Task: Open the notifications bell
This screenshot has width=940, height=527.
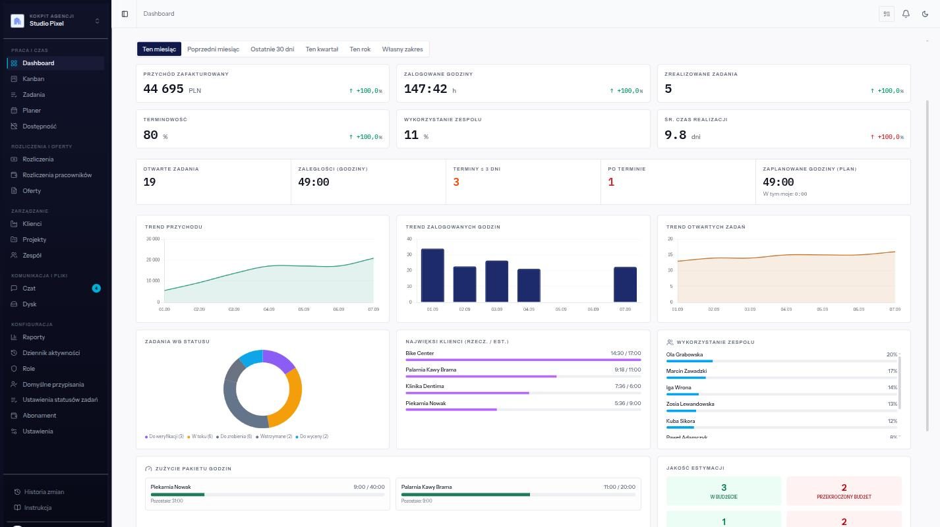Action: [906, 14]
